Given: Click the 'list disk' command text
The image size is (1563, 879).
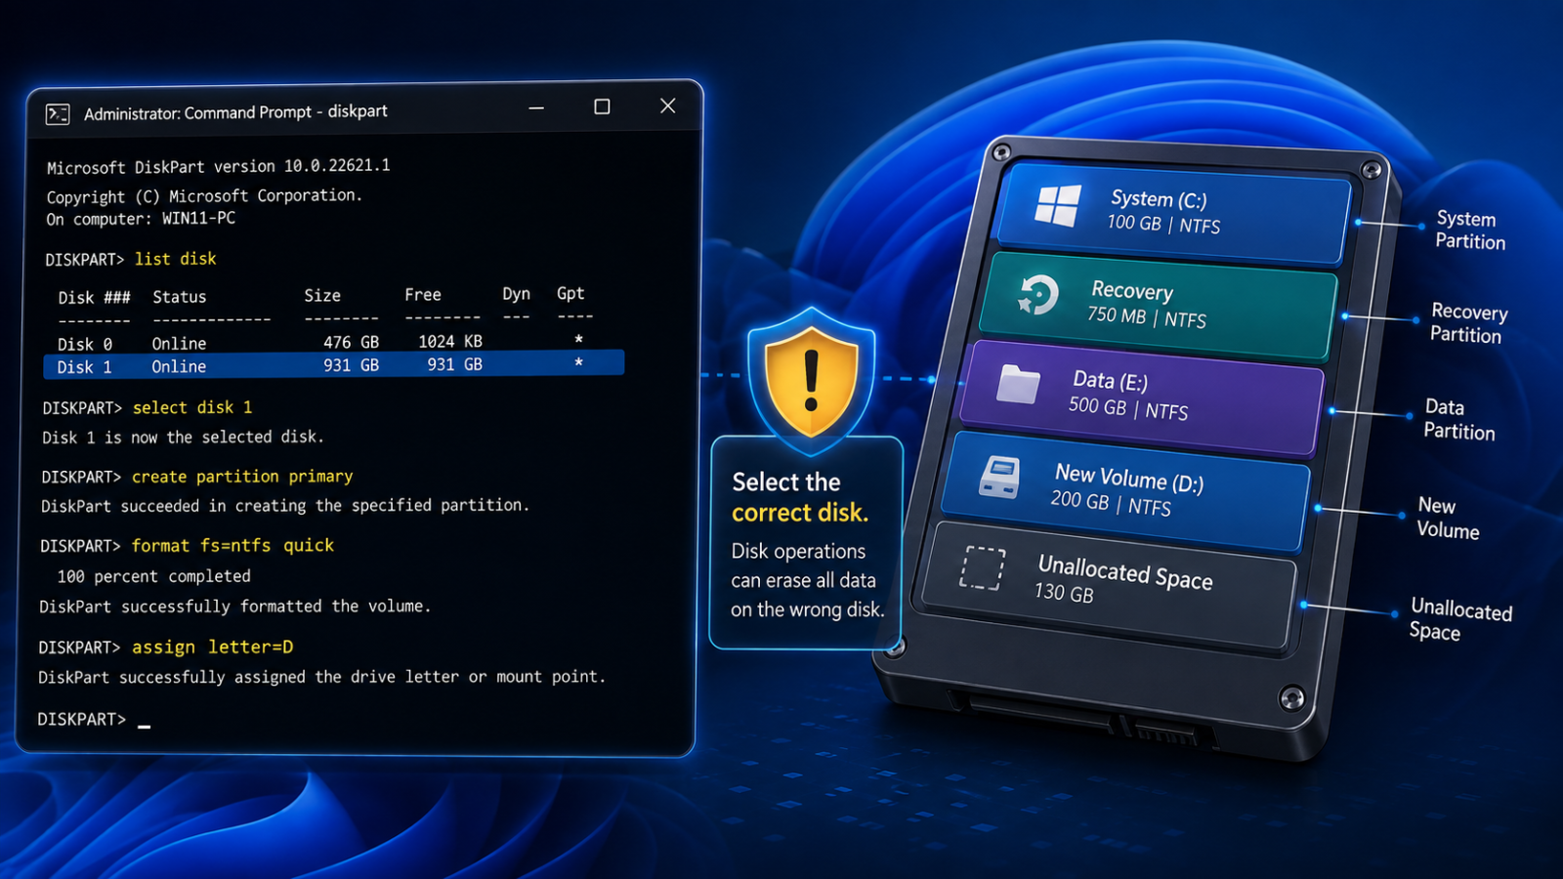Looking at the screenshot, I should [176, 259].
